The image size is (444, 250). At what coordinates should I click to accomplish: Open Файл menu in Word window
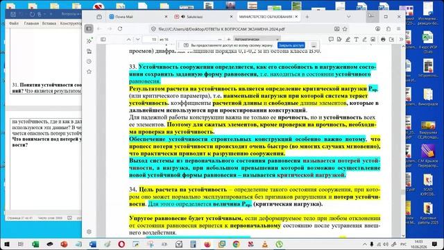pos(14,24)
